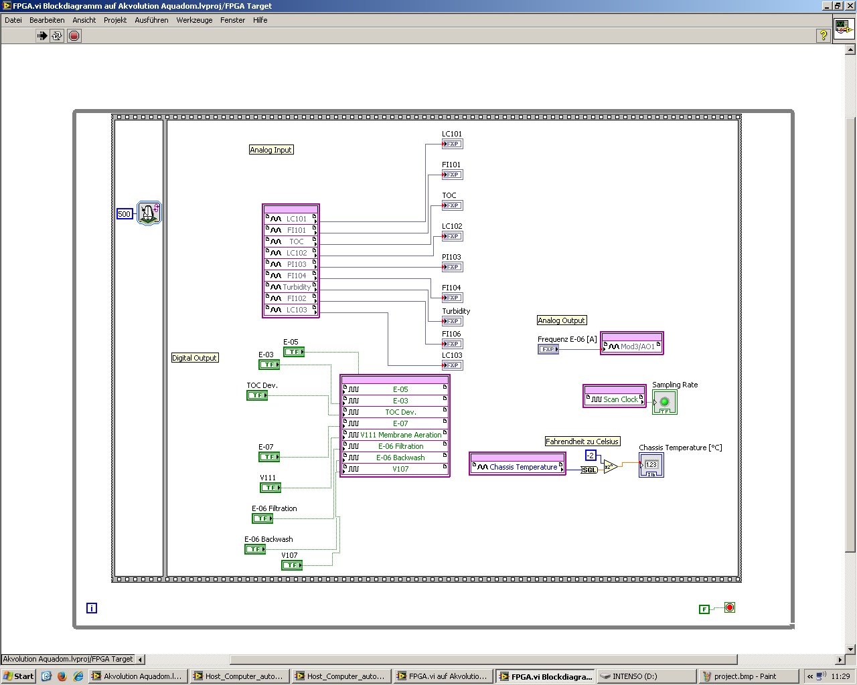The height and width of the screenshot is (685, 857).
Task: Select the SGL conversion node
Action: click(589, 470)
